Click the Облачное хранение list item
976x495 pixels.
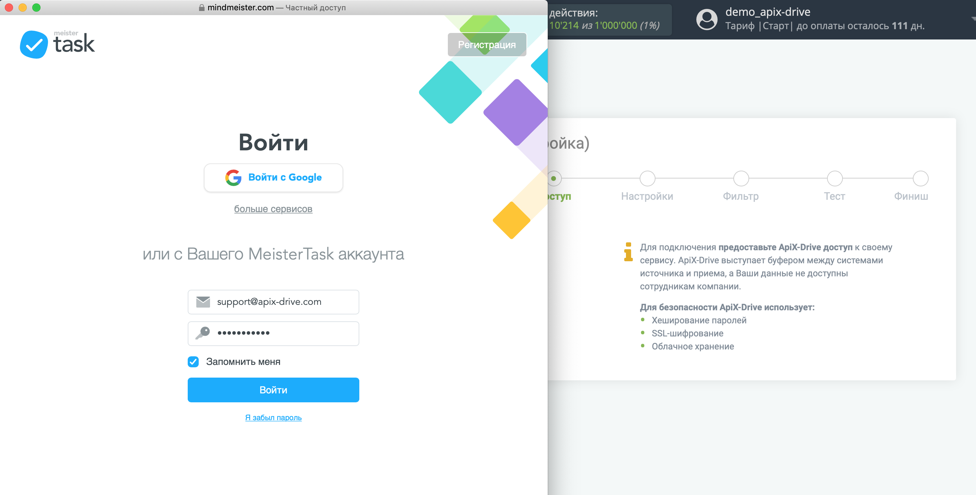coord(693,346)
